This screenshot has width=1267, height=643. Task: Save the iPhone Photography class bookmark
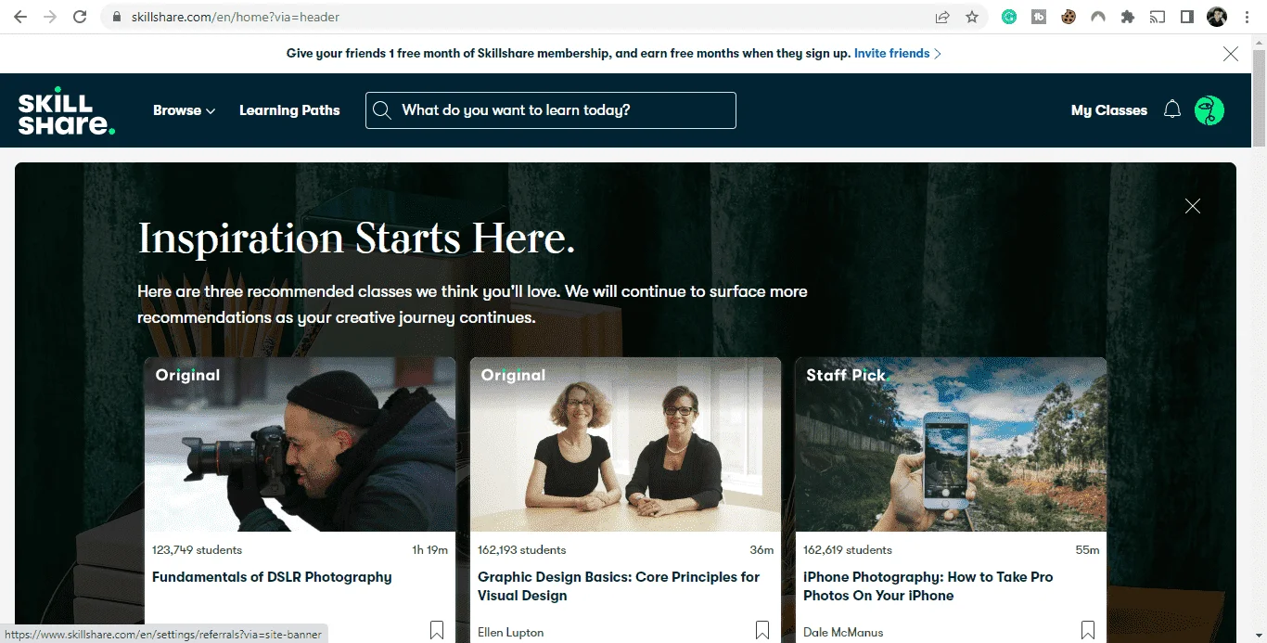tap(1088, 630)
